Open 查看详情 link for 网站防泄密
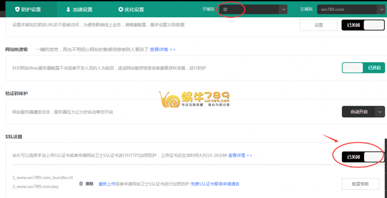 click(x=163, y=49)
